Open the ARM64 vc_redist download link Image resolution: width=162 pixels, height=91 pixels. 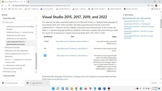[72, 41]
